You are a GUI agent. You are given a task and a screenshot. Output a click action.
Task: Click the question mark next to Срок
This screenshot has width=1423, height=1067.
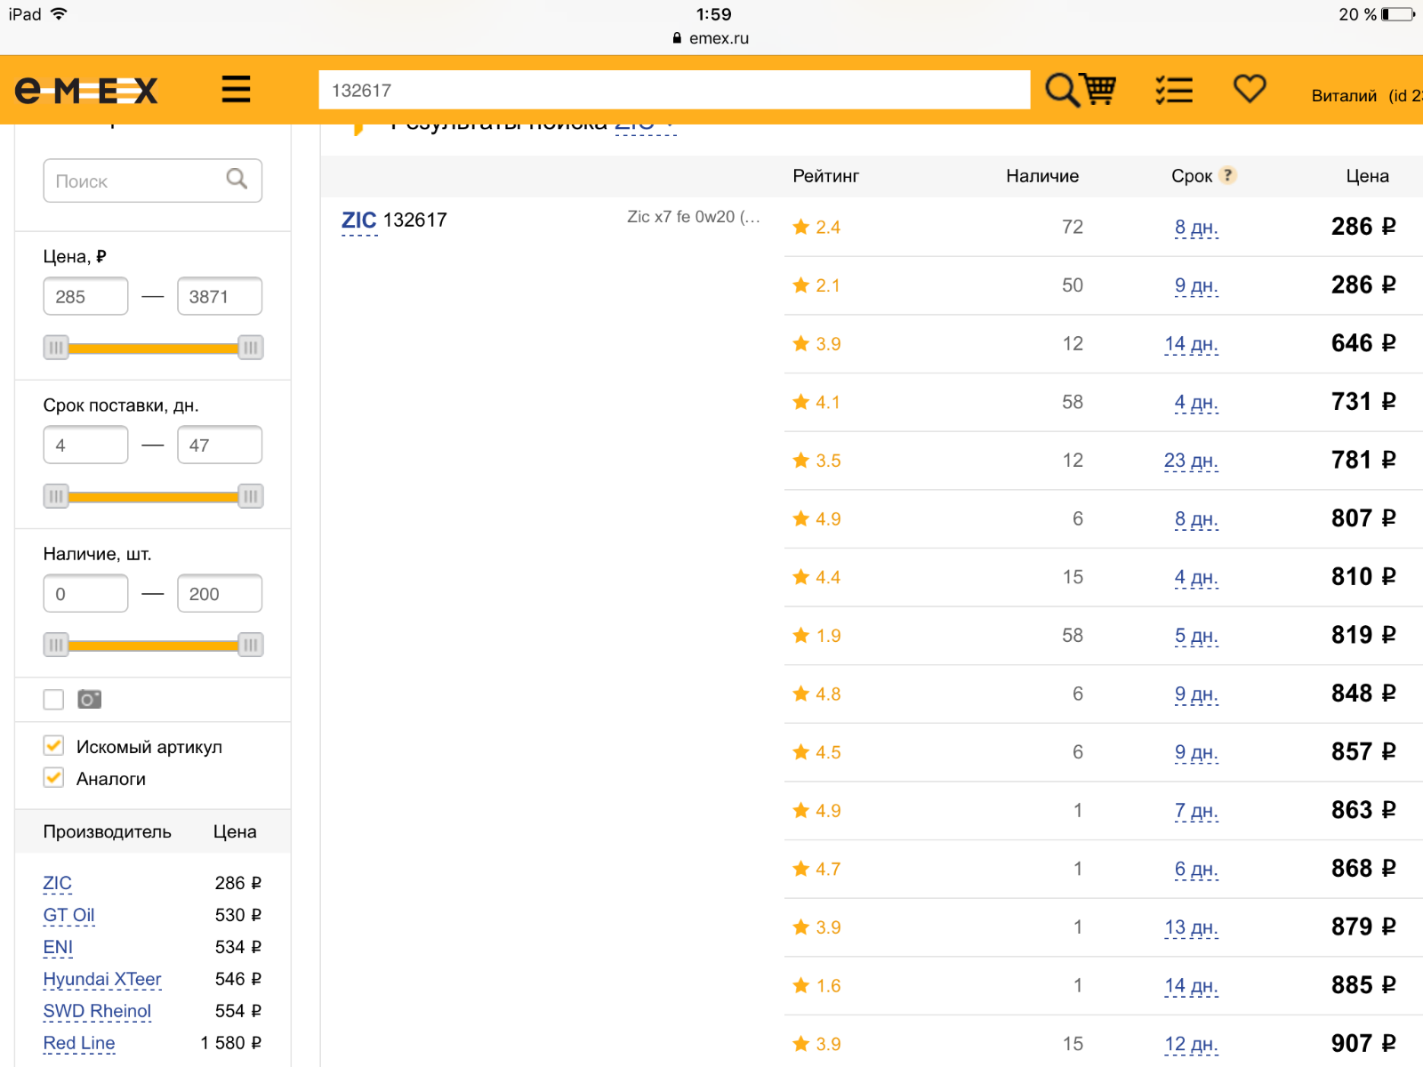click(x=1227, y=175)
